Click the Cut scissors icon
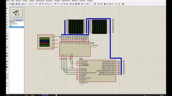172x96 pixels. [62, 4]
